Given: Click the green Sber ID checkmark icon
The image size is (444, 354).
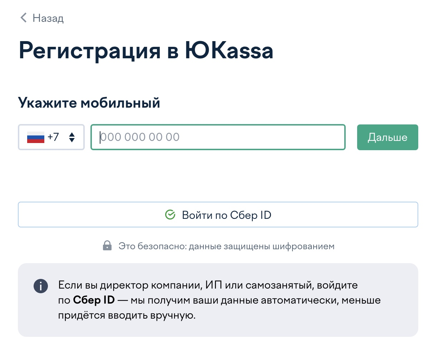Looking at the screenshot, I should (x=170, y=215).
